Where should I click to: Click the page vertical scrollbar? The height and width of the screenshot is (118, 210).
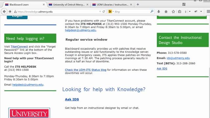209,67
